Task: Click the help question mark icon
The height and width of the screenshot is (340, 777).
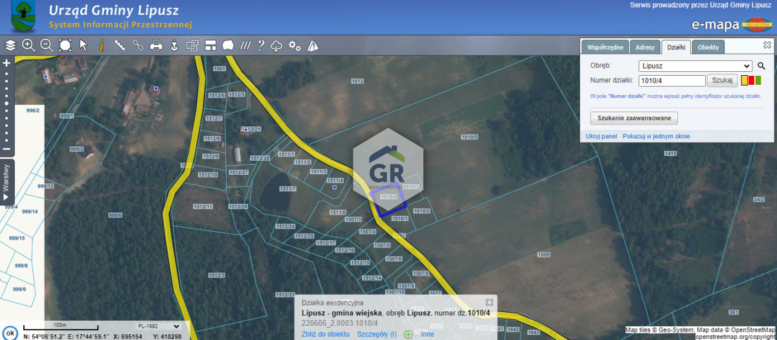Action: [x=261, y=45]
